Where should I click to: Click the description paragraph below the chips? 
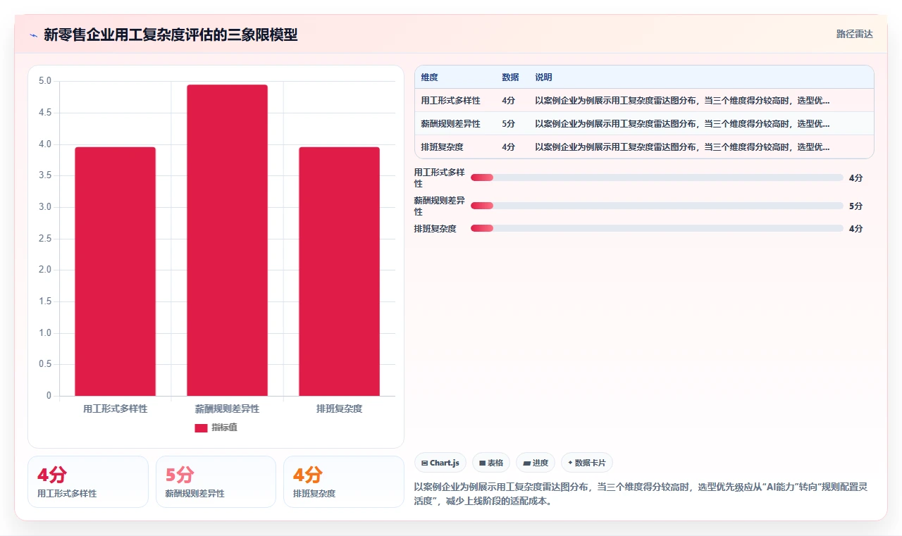641,494
